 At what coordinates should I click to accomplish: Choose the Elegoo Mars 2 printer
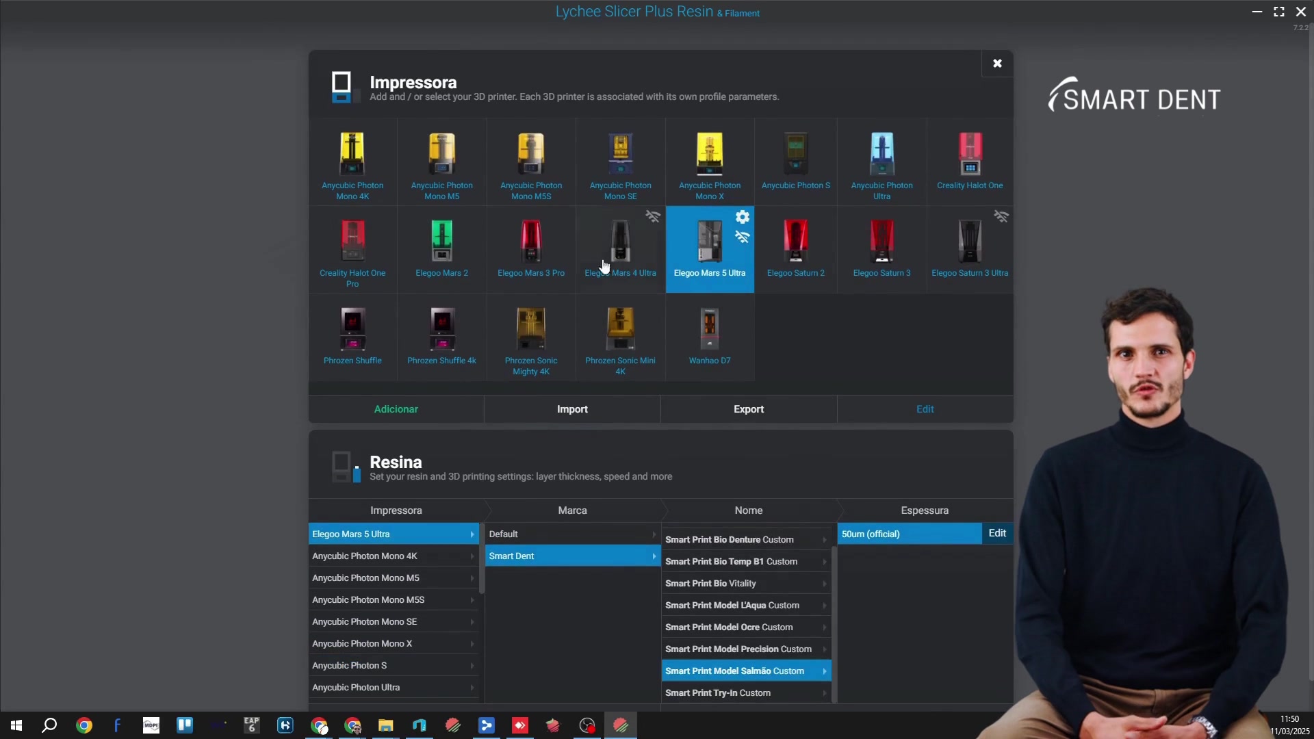(x=442, y=250)
